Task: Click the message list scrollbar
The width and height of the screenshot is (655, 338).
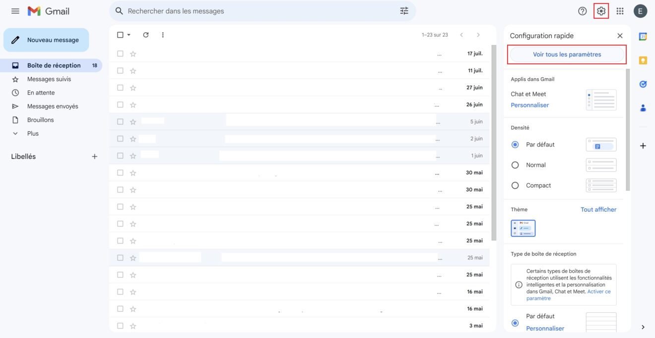Action: click(x=493, y=143)
